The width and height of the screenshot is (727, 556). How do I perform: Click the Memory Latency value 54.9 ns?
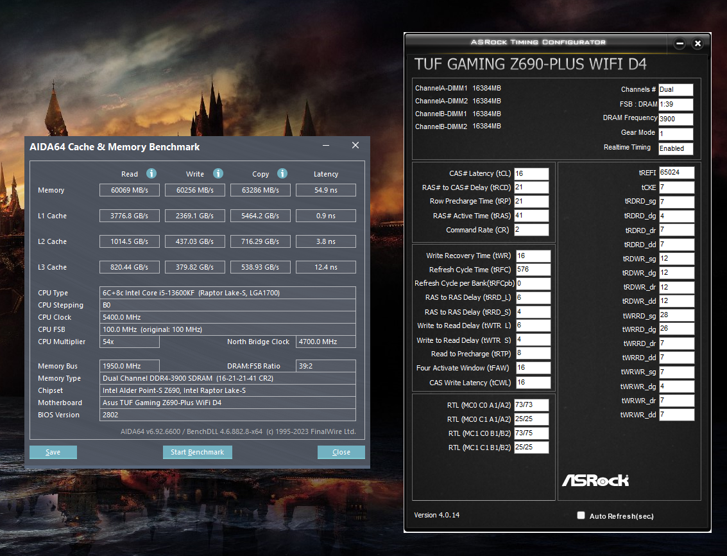pyautogui.click(x=326, y=190)
